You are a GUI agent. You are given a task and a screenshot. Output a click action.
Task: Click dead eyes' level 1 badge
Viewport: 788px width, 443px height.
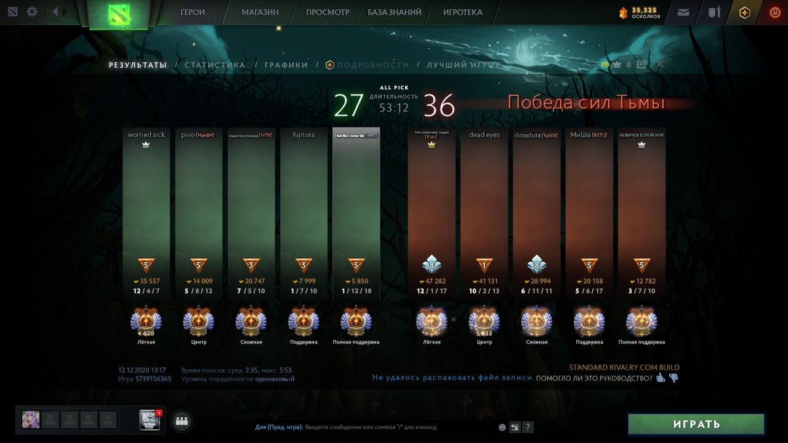[x=484, y=265]
